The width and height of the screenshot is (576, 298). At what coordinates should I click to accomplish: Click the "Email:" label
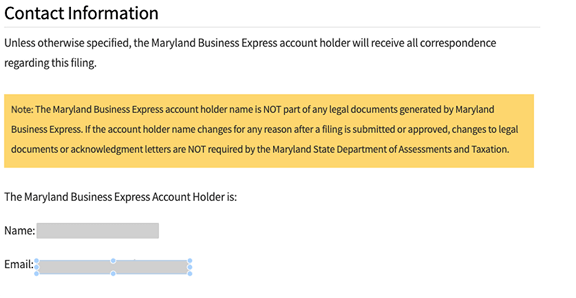[x=19, y=264]
